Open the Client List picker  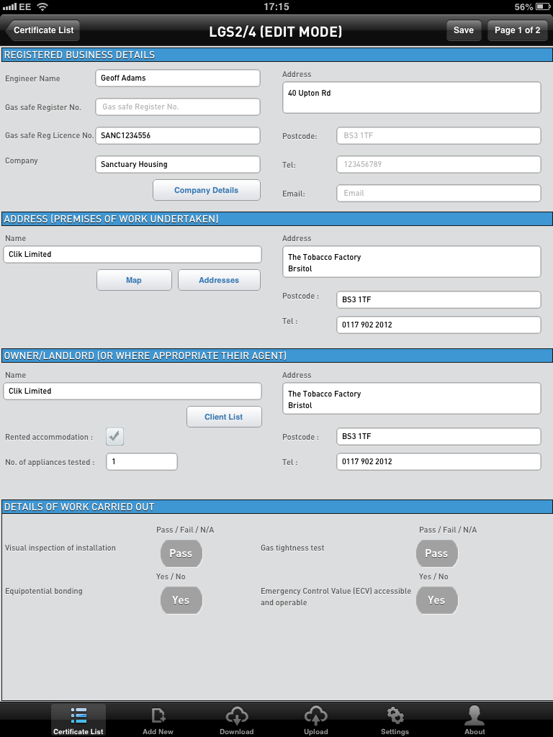(224, 417)
